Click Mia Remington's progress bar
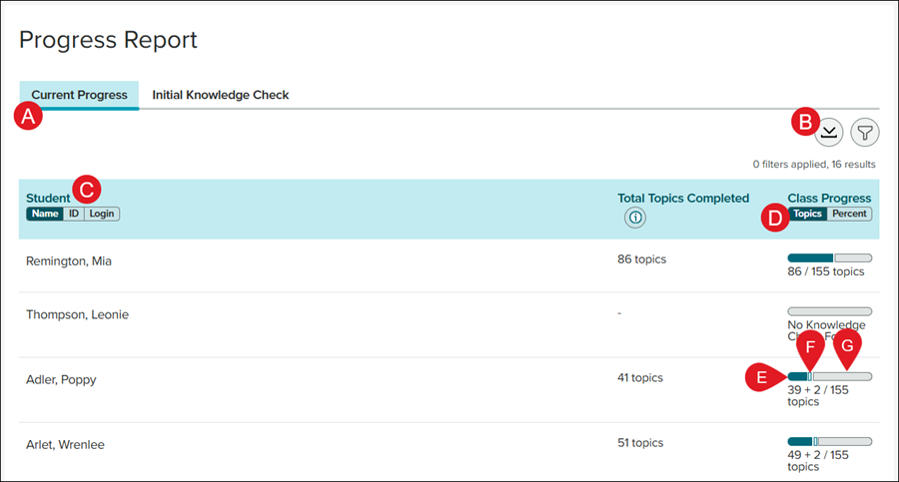Screen dimensions: 899x482 click(x=829, y=257)
